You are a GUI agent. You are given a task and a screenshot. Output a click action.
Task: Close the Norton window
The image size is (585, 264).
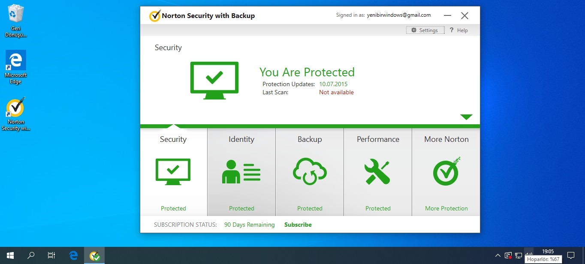pyautogui.click(x=464, y=16)
